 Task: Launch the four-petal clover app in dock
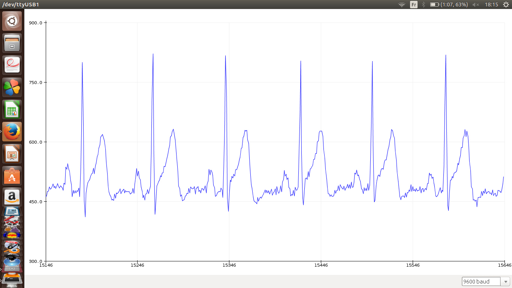click(x=12, y=87)
